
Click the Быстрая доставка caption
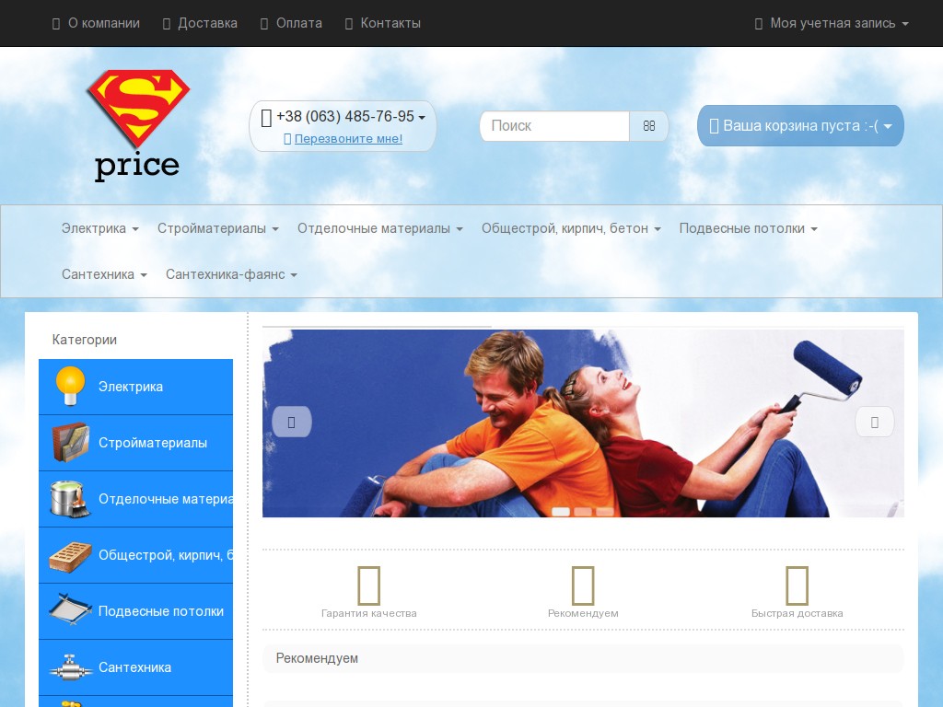point(797,613)
